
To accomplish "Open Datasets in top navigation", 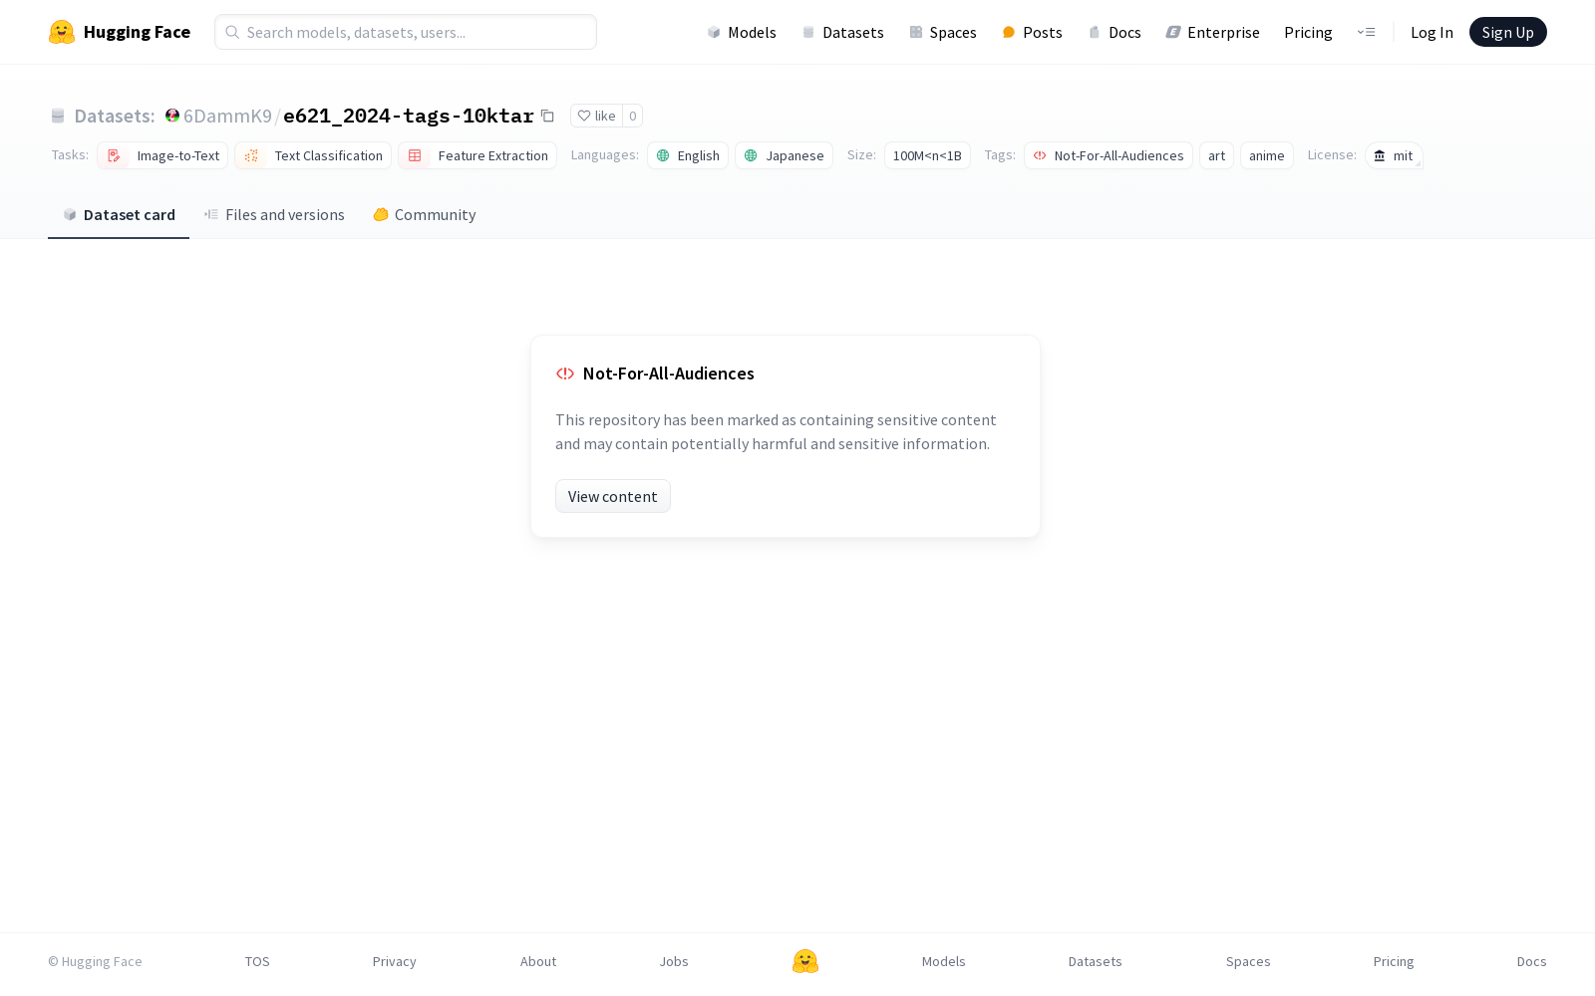I will click(x=842, y=32).
